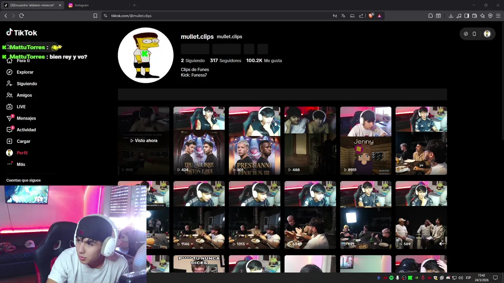504x283 pixels.
Task: Open the video with 488 views
Action: click(310, 141)
